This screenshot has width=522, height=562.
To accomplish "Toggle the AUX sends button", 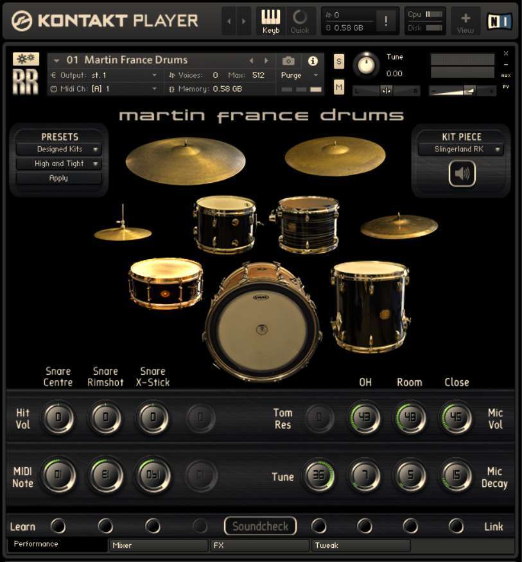I will click(506, 75).
